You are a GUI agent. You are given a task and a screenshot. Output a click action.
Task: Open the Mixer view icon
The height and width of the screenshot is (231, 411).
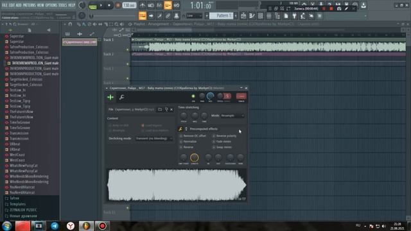[x=269, y=16]
